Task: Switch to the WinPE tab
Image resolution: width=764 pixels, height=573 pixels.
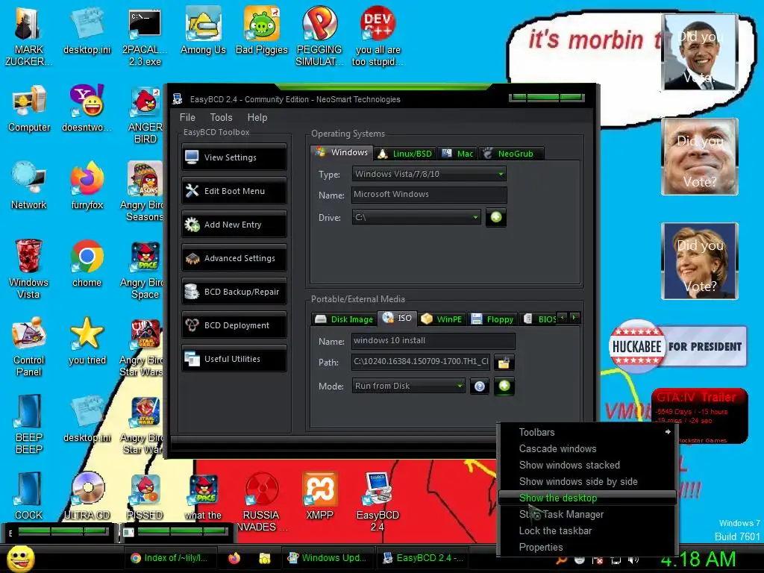Action: 442,319
